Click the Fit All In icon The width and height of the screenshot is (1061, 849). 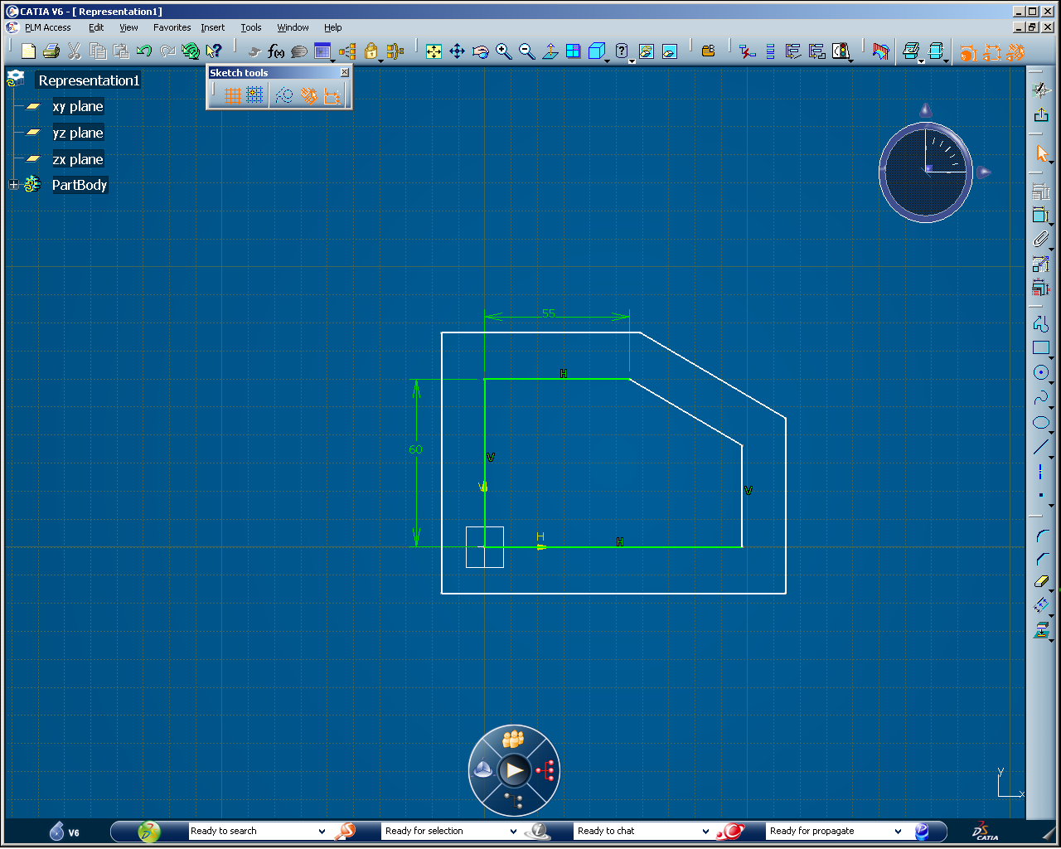(x=434, y=51)
